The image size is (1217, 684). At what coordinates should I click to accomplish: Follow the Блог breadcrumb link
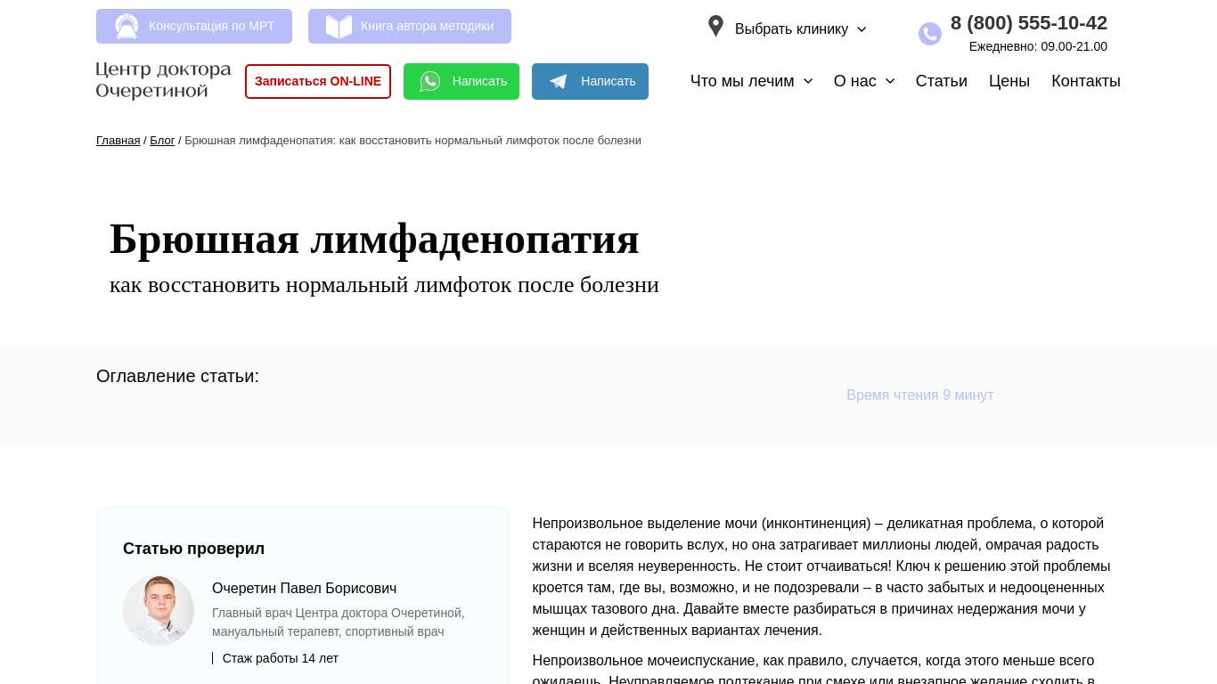(x=162, y=141)
